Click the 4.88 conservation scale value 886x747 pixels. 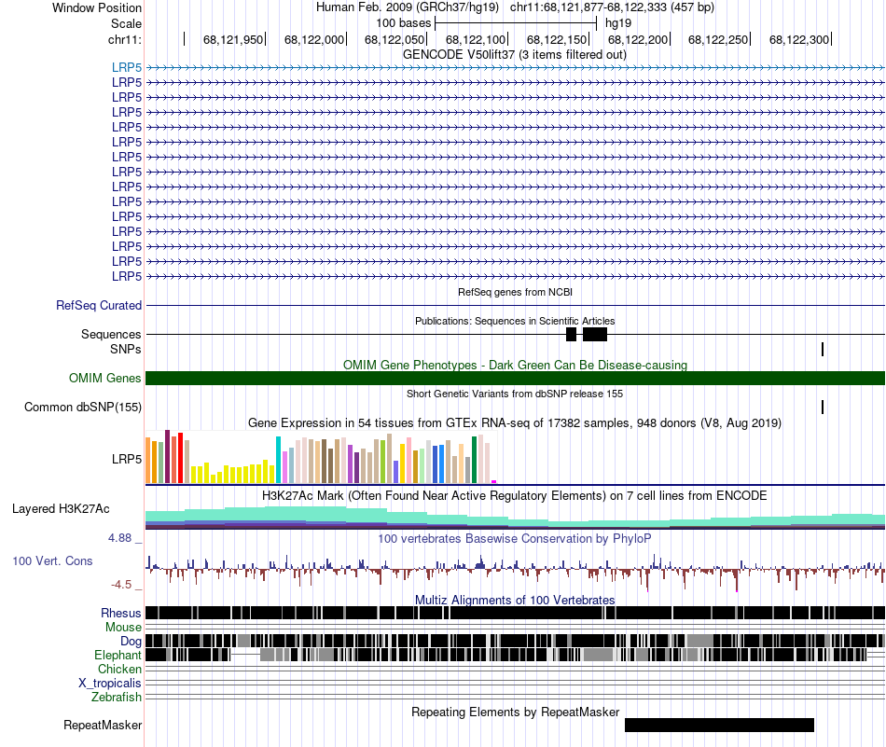point(119,538)
